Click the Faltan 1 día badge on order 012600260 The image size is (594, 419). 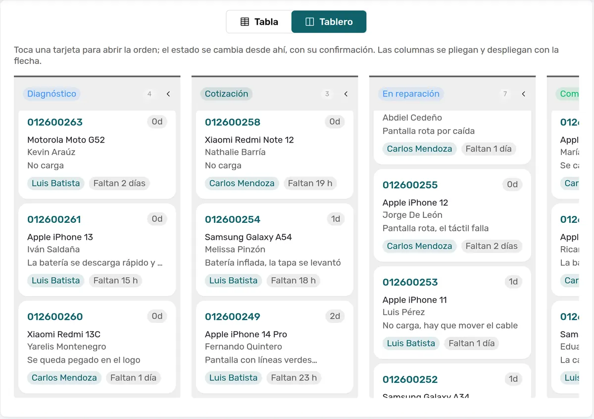click(x=133, y=377)
